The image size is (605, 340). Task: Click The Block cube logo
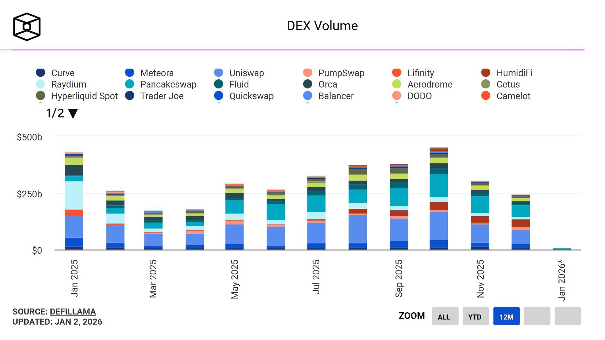click(x=27, y=27)
